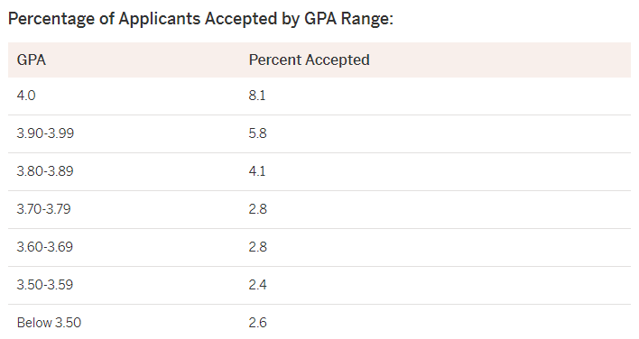Select the GPA column header
Viewport: 639px width, 339px height.
coord(31,60)
